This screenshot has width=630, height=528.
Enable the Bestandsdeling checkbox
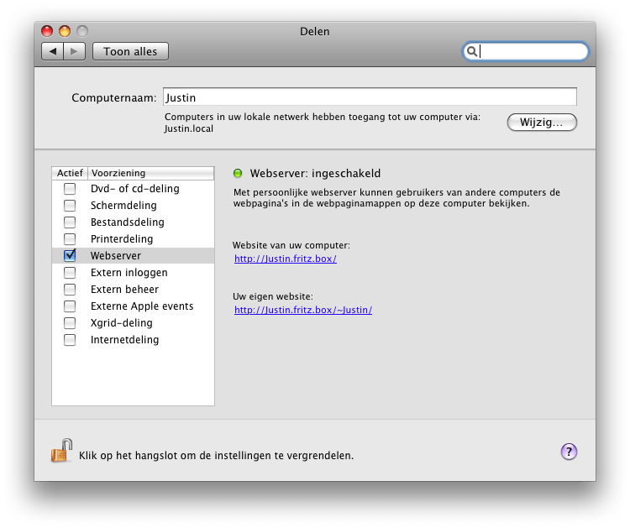point(71,222)
